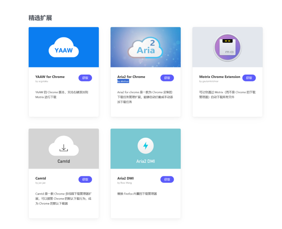
Task: Click the Motrix round app icon
Action: (227, 48)
